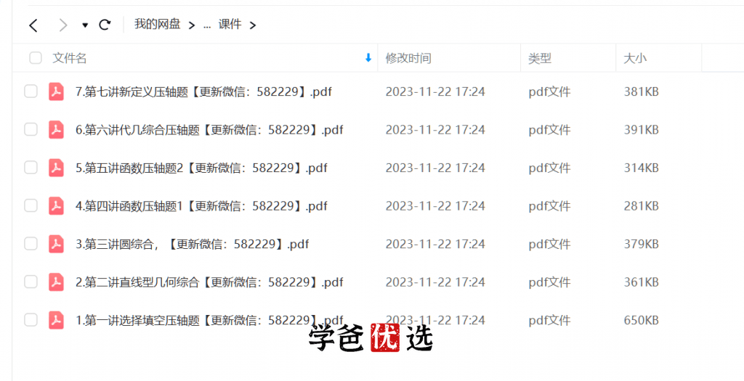Click the 379KB size value
The image size is (744, 381).
coord(641,244)
